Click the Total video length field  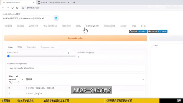(111, 57)
